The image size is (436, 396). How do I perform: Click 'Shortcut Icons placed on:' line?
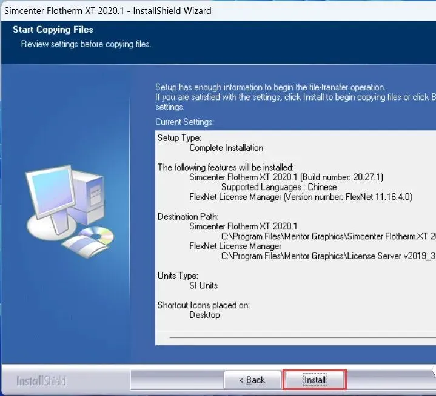click(203, 305)
